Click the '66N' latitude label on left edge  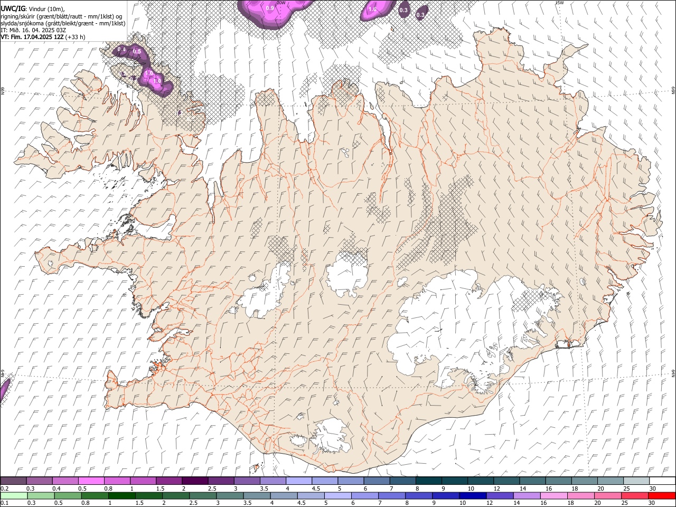(x=3, y=91)
